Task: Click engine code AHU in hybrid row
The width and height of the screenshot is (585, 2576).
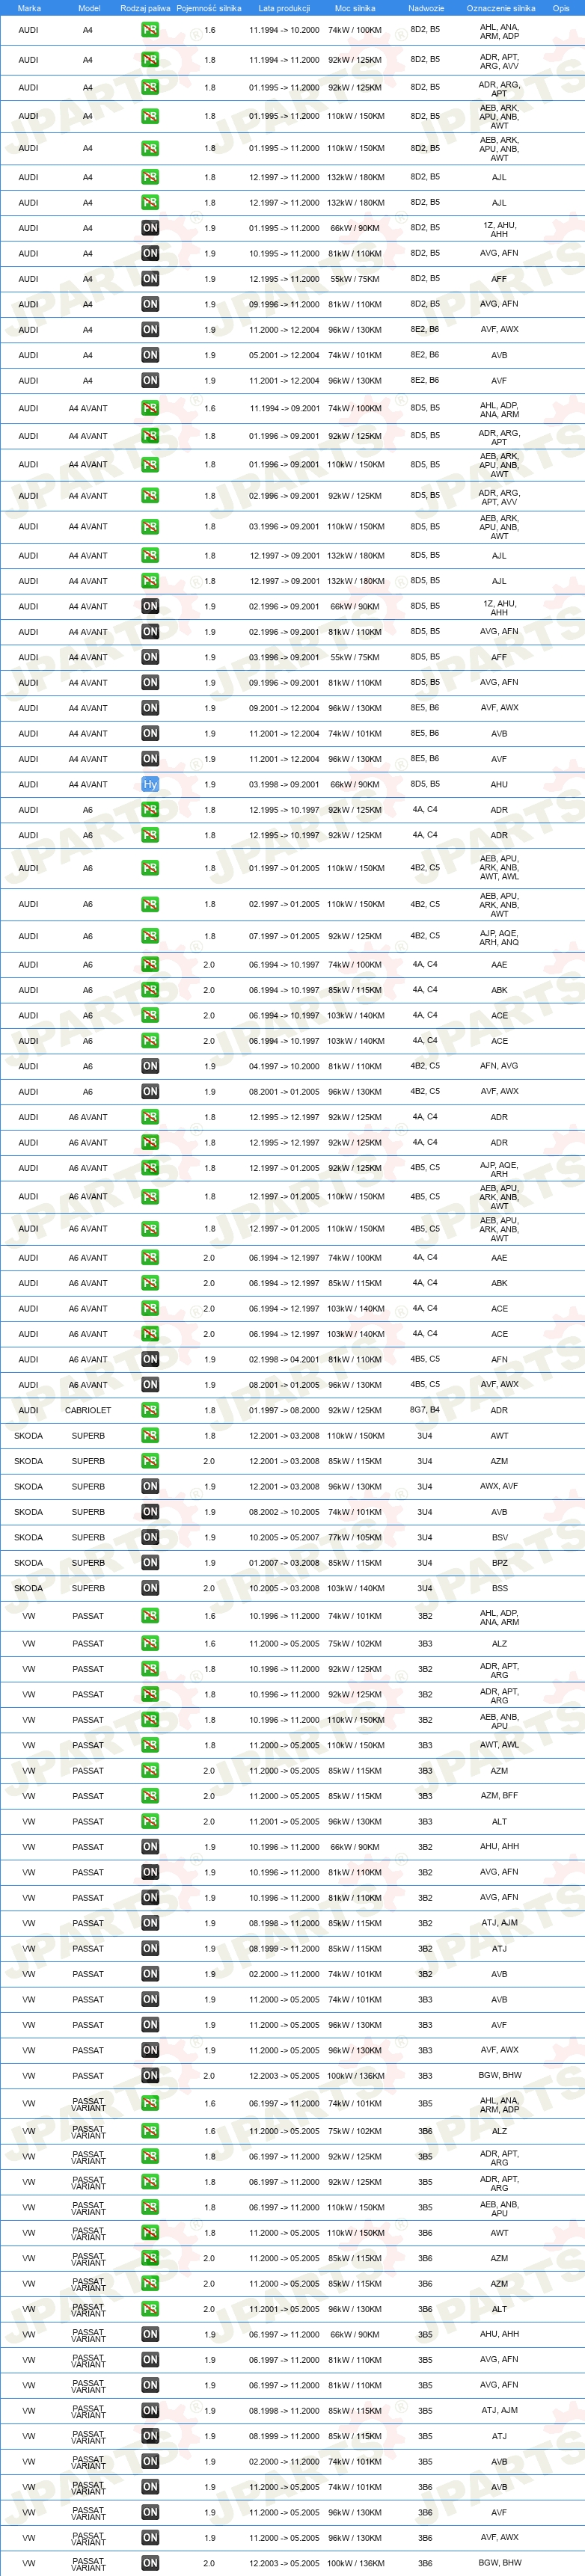Action: [x=499, y=784]
